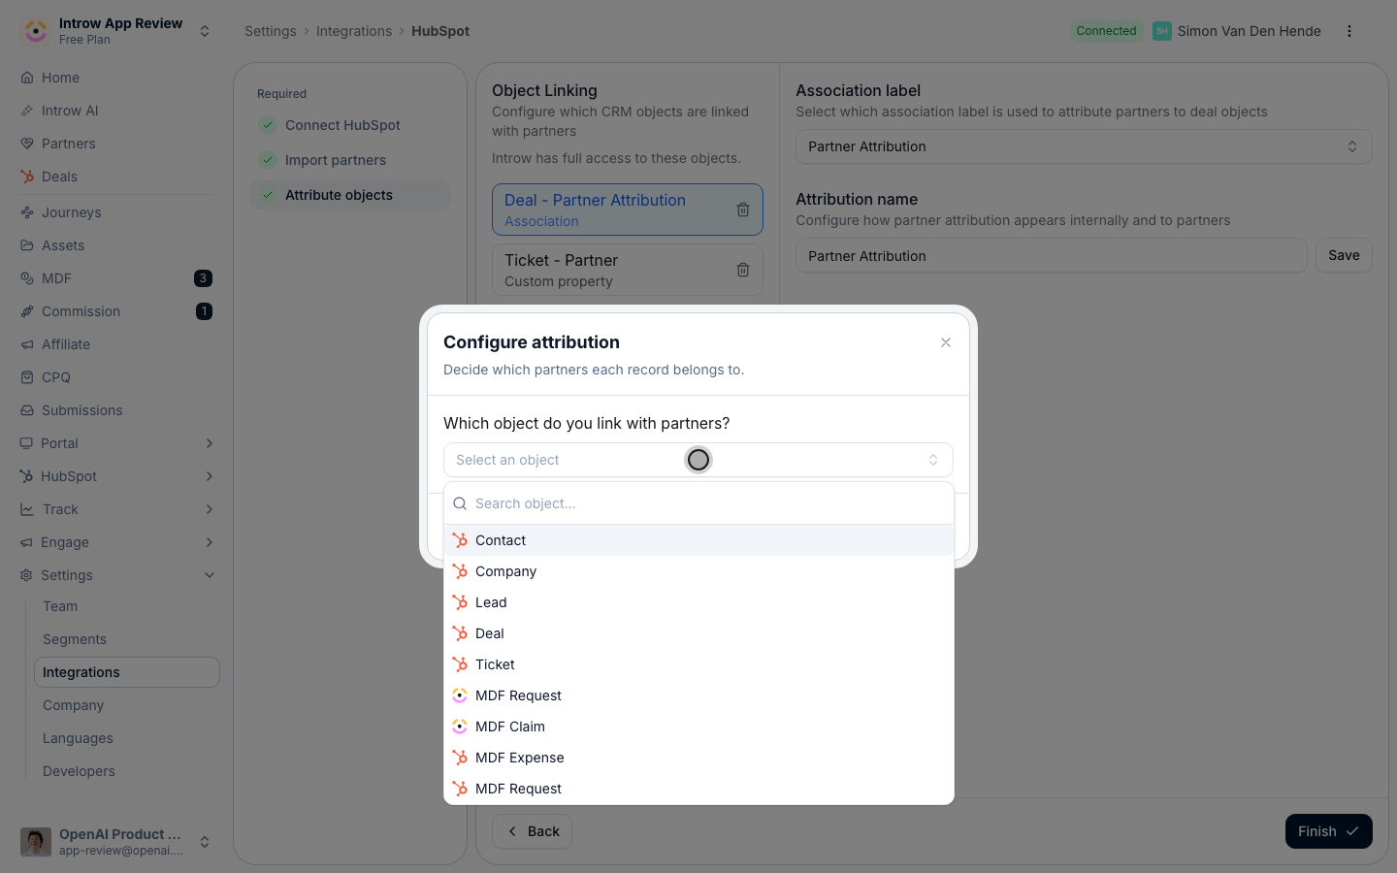Open the Integrations breadcrumb link

tap(354, 31)
